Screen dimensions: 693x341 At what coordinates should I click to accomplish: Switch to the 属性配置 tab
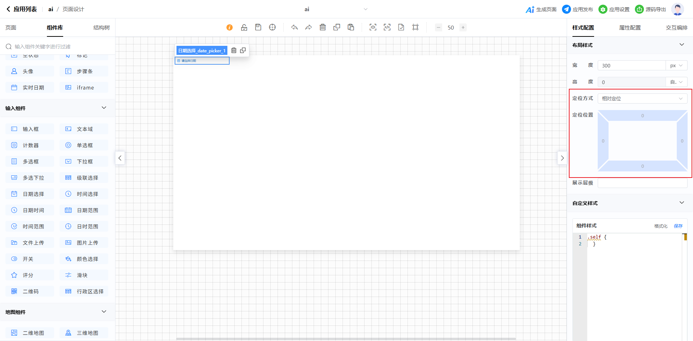point(630,28)
